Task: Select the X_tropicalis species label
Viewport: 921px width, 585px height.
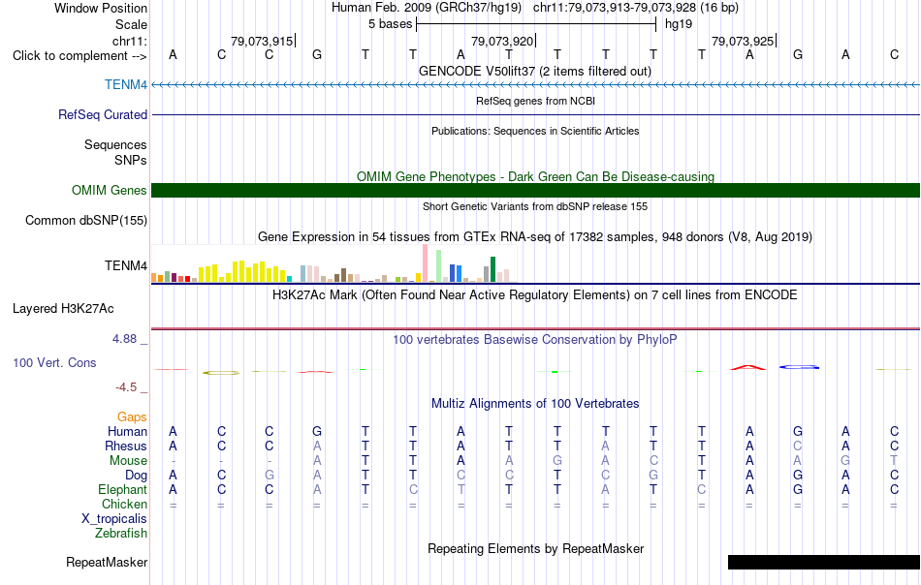Action: (x=114, y=519)
